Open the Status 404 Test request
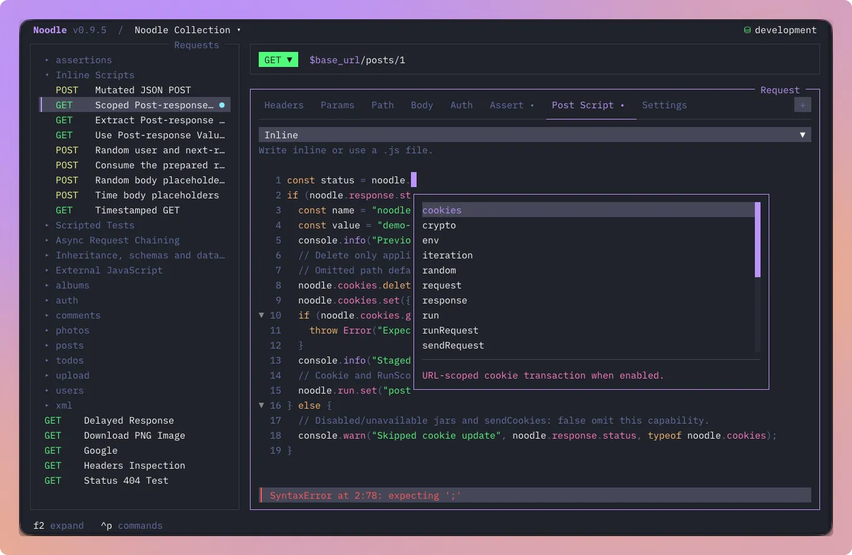The height and width of the screenshot is (555, 852). (135, 481)
